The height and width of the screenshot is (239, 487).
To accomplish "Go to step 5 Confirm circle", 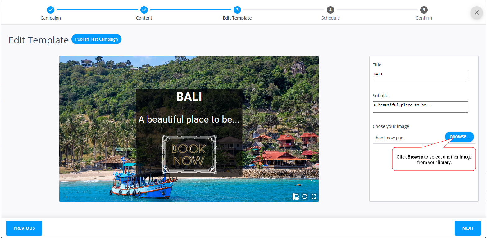I will click(x=424, y=10).
